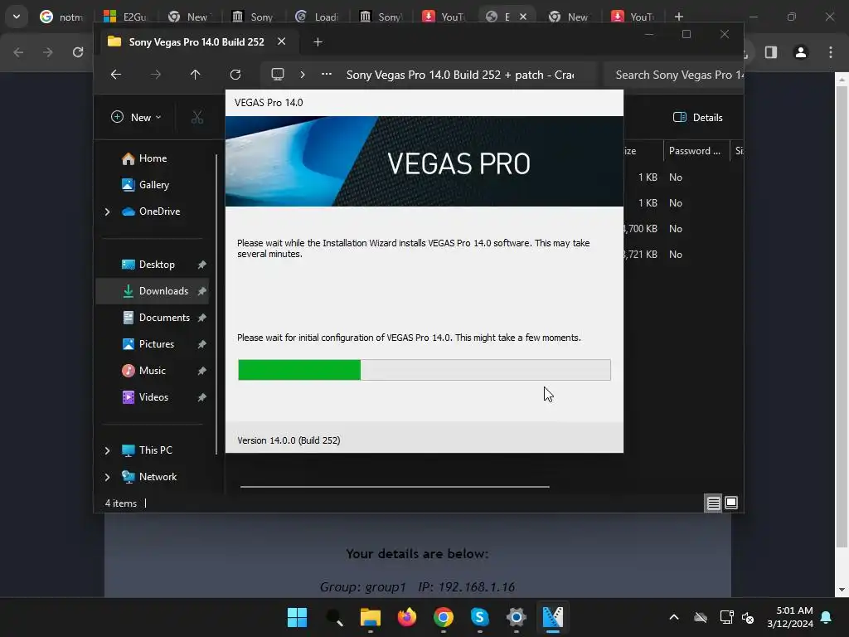Click the File Explorer back arrow
The width and height of the screenshot is (849, 637).
(x=116, y=75)
